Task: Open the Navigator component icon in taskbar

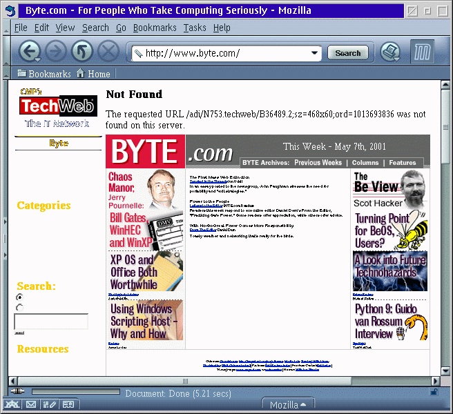Action: [12, 404]
